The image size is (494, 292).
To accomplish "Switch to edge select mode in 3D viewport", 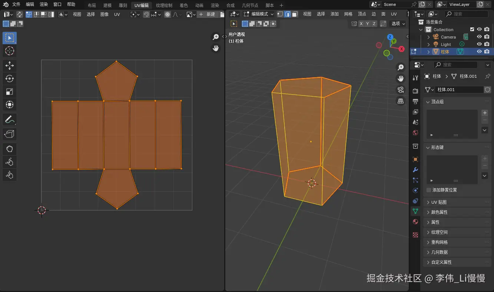I will (287, 14).
